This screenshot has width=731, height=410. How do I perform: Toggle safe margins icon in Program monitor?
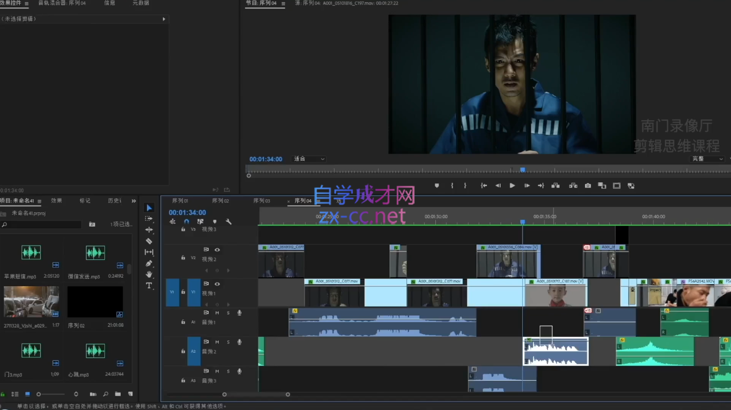[617, 186]
